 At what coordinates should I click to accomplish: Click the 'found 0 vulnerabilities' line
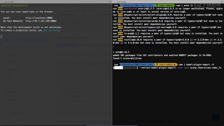[127, 58]
